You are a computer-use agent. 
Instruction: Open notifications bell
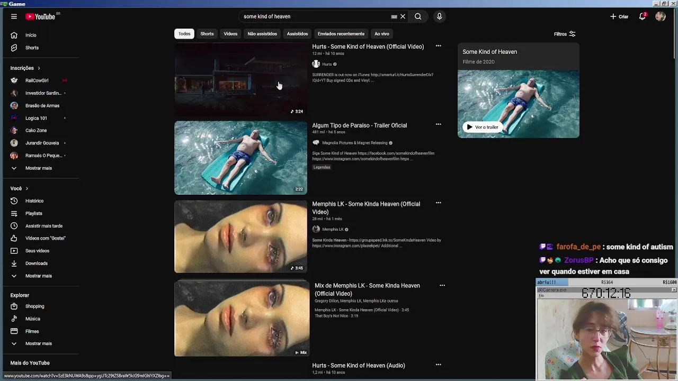643,16
